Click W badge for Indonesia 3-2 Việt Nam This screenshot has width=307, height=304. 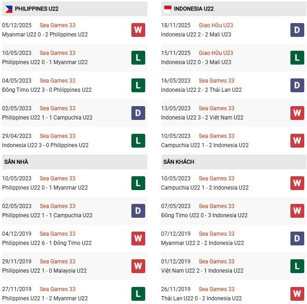[297, 113]
